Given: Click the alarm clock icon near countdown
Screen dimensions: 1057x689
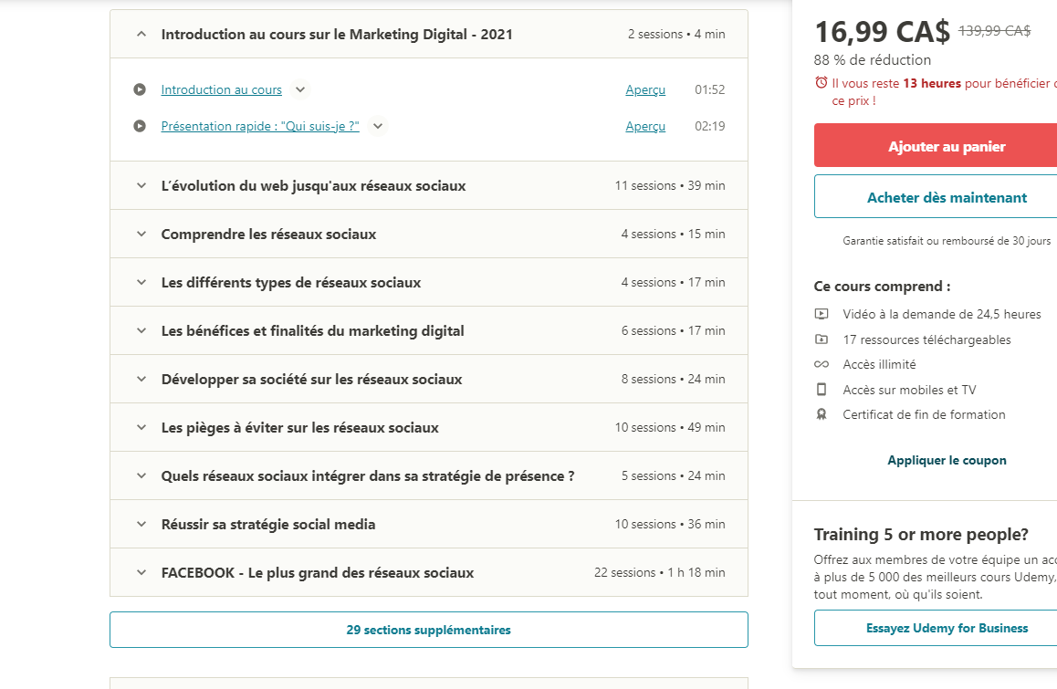Looking at the screenshot, I should coord(821,83).
